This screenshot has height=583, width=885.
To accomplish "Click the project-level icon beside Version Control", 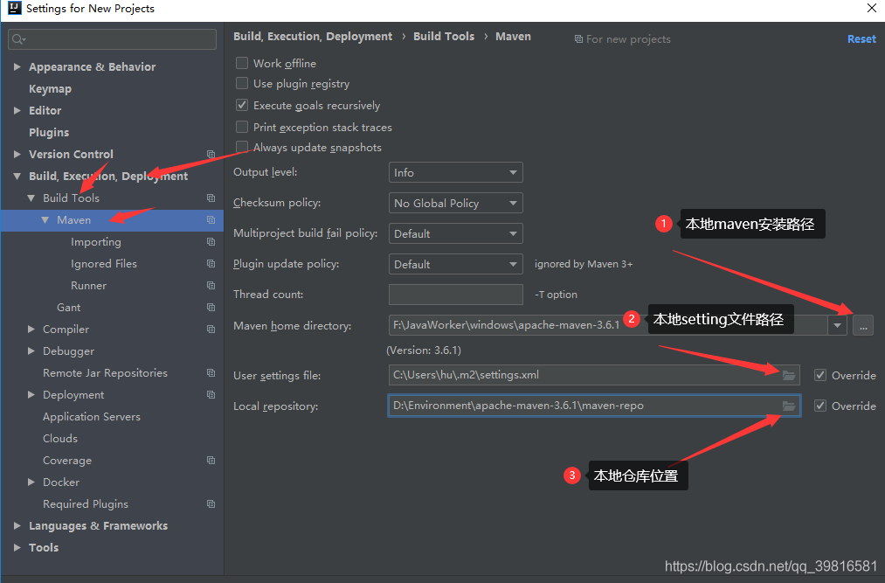I will pos(211,154).
